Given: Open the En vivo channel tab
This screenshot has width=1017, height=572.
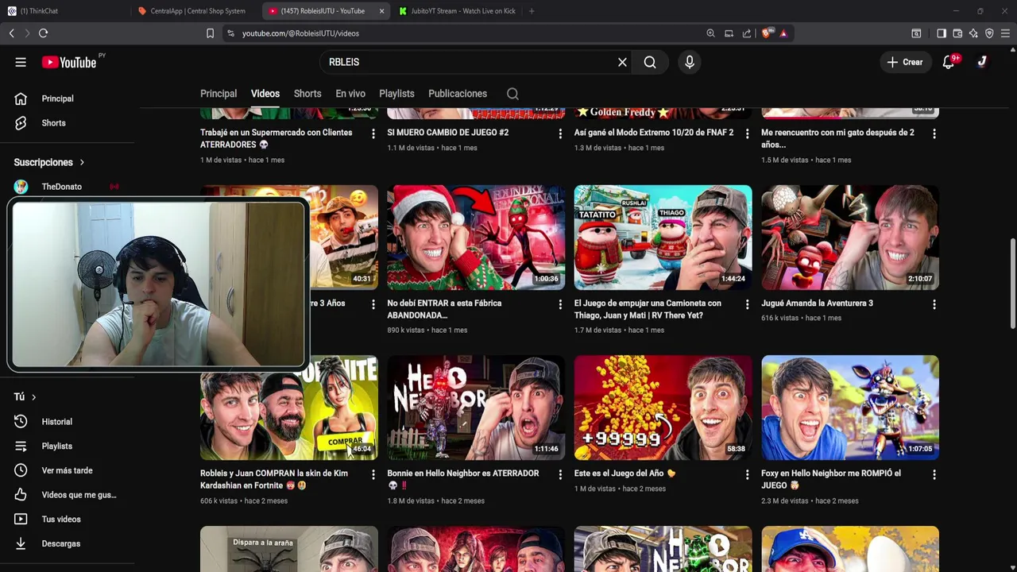Looking at the screenshot, I should (350, 94).
